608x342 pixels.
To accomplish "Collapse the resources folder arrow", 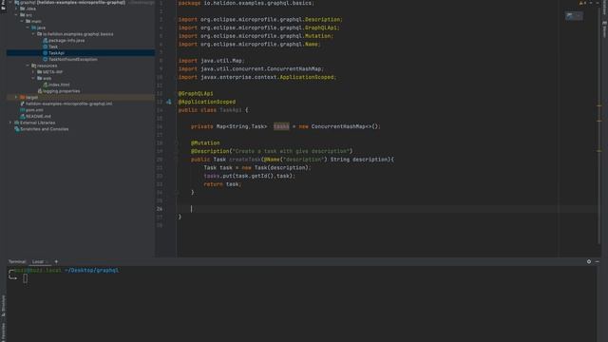I will point(28,66).
